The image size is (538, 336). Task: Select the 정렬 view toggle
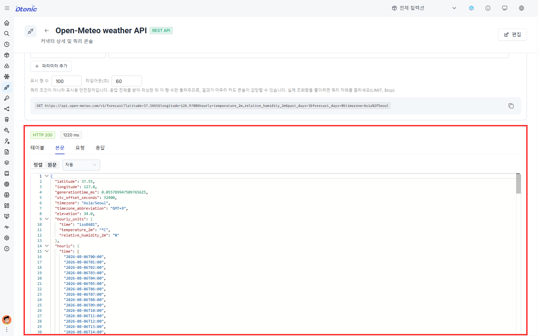point(38,165)
